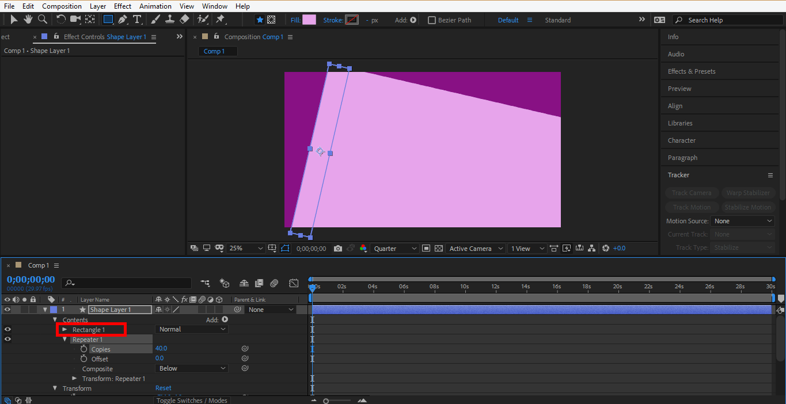Select the Zoom tool
The width and height of the screenshot is (786, 404).
coord(42,20)
